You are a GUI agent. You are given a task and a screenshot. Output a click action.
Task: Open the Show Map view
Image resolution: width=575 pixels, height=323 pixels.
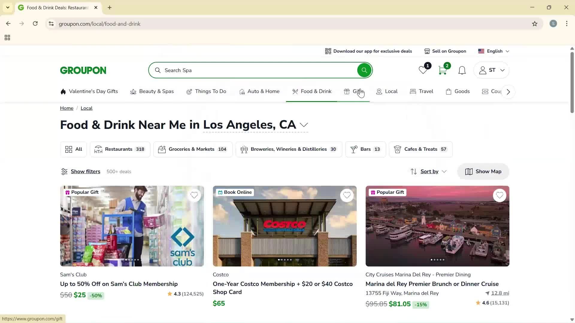(483, 171)
